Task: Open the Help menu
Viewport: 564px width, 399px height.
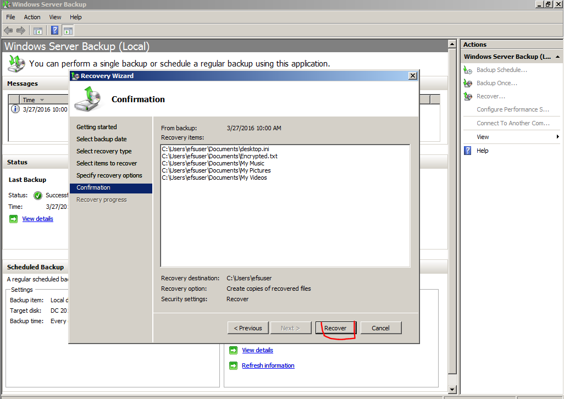Action: point(75,17)
